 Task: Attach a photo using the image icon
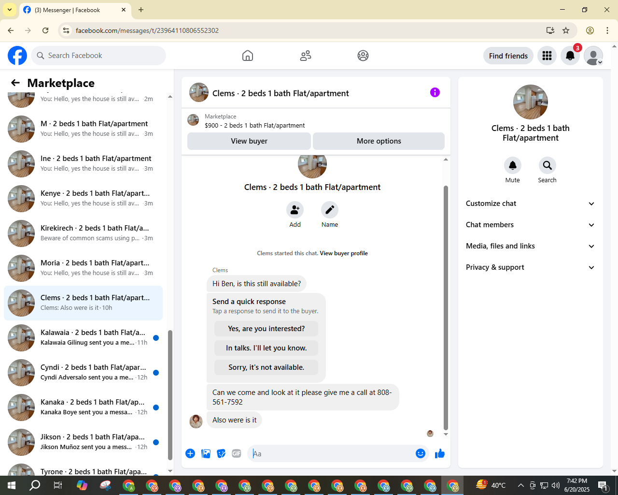pyautogui.click(x=206, y=453)
